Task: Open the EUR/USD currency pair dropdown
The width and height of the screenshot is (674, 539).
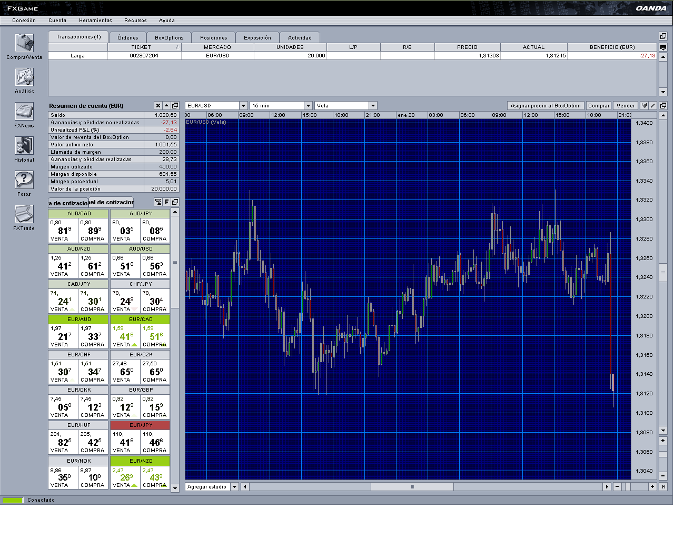Action: [243, 106]
